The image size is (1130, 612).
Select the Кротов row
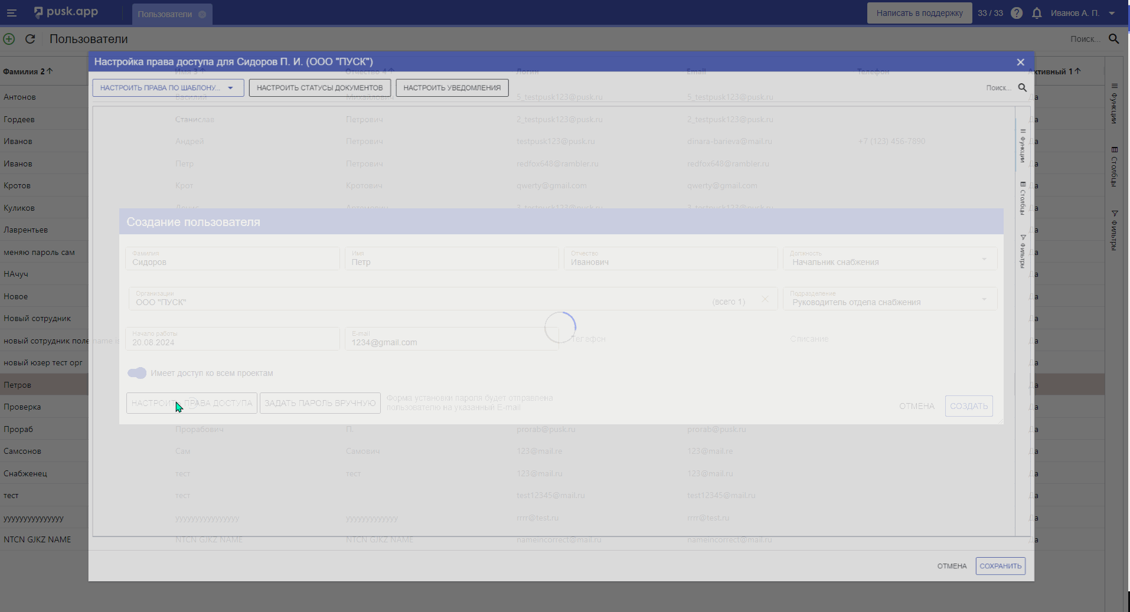(552, 185)
